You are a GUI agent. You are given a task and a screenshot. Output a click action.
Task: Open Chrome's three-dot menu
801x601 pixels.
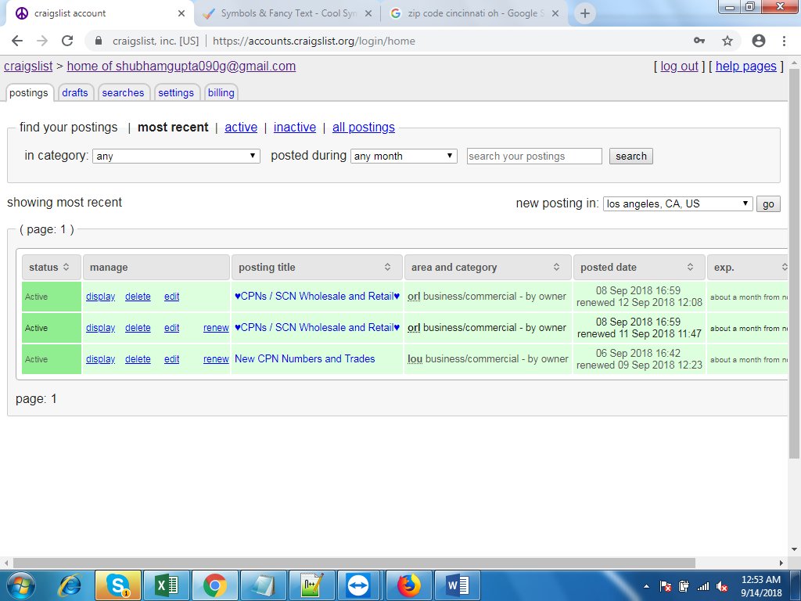tap(784, 41)
